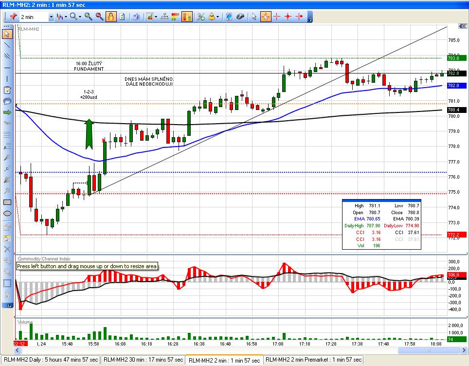Click the green up arrow annotation on chart
Viewport: 469px width, 366px height.
pos(89,134)
